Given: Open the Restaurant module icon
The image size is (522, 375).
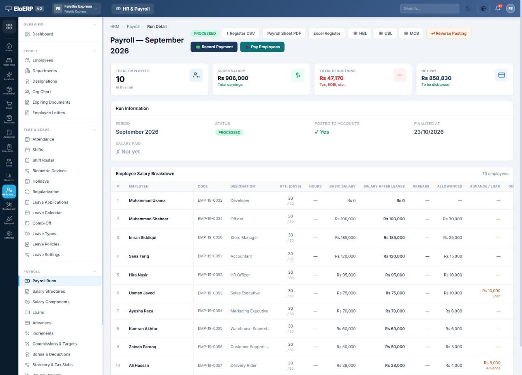Looking at the screenshot, I should [x=9, y=206].
